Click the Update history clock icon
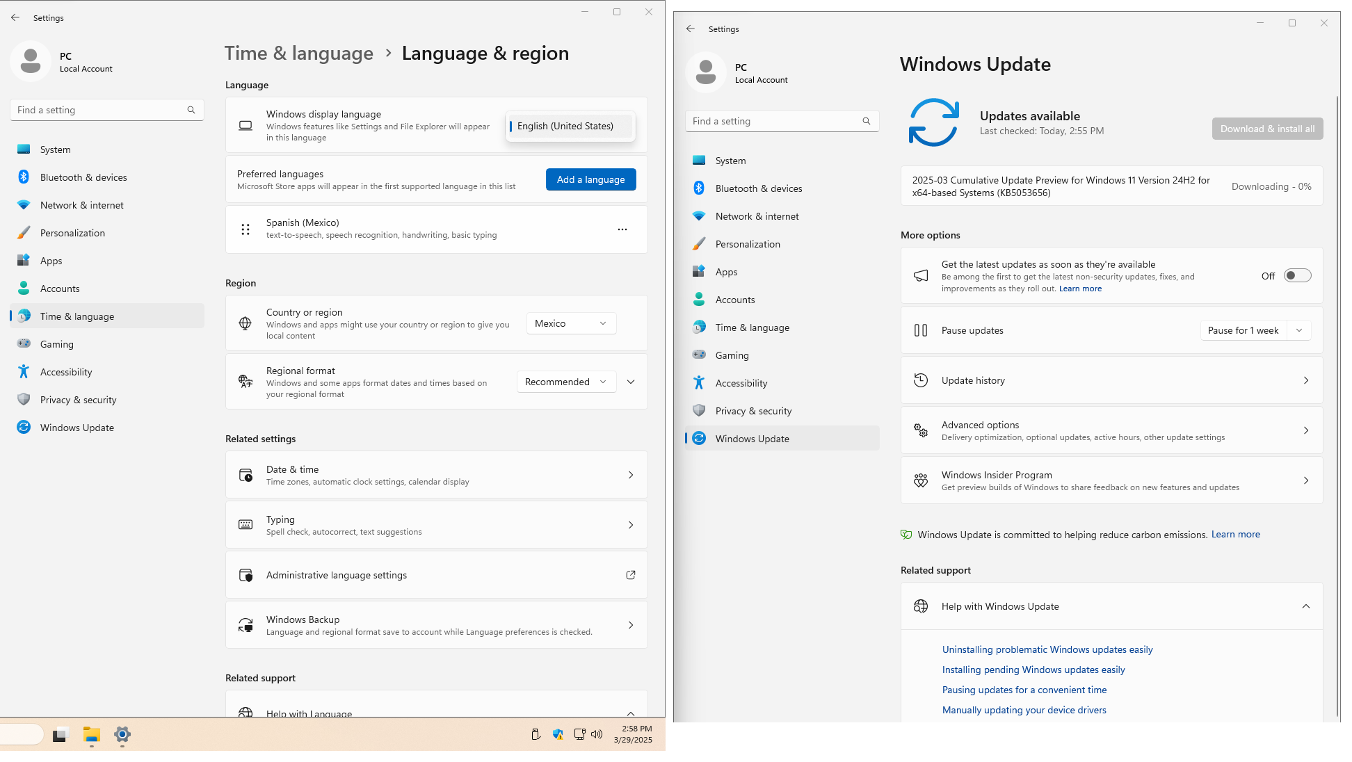1352x762 pixels. [921, 380]
